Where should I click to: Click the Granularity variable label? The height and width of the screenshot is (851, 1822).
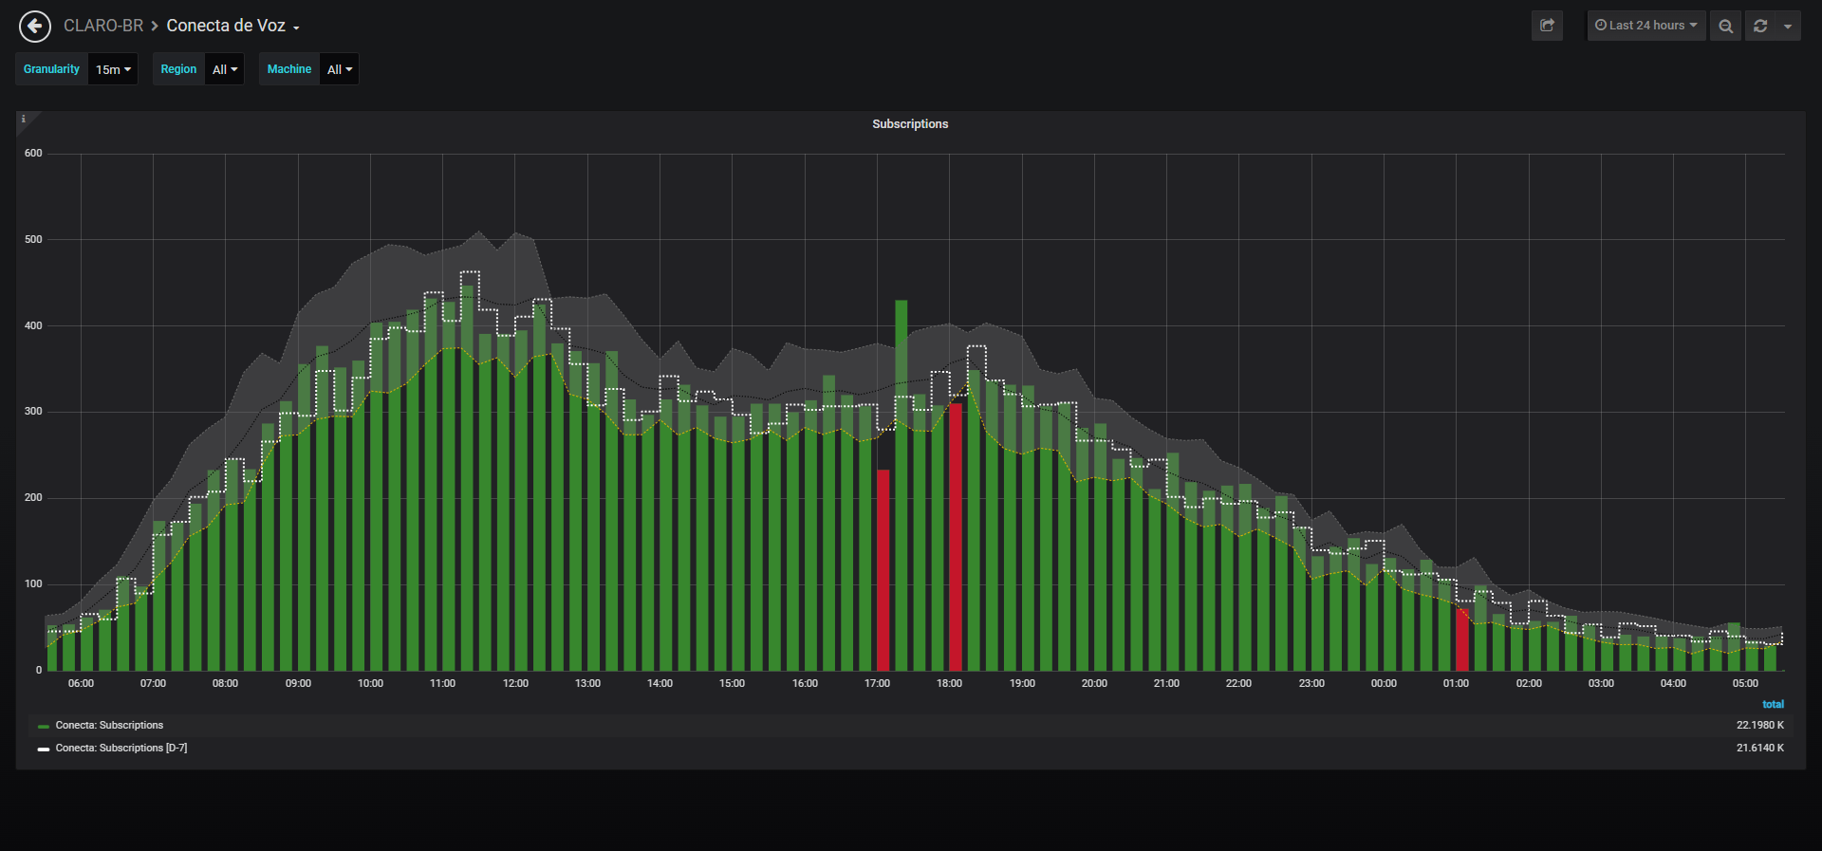point(51,69)
